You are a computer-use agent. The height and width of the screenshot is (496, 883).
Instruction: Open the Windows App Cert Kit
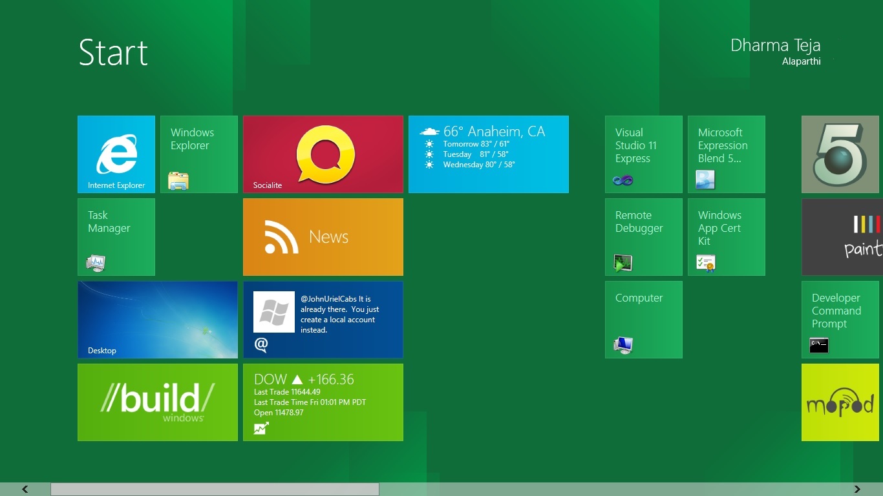tap(726, 236)
